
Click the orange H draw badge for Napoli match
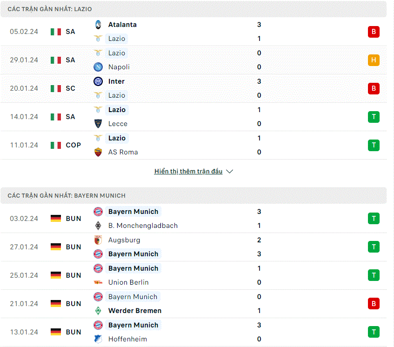click(374, 60)
